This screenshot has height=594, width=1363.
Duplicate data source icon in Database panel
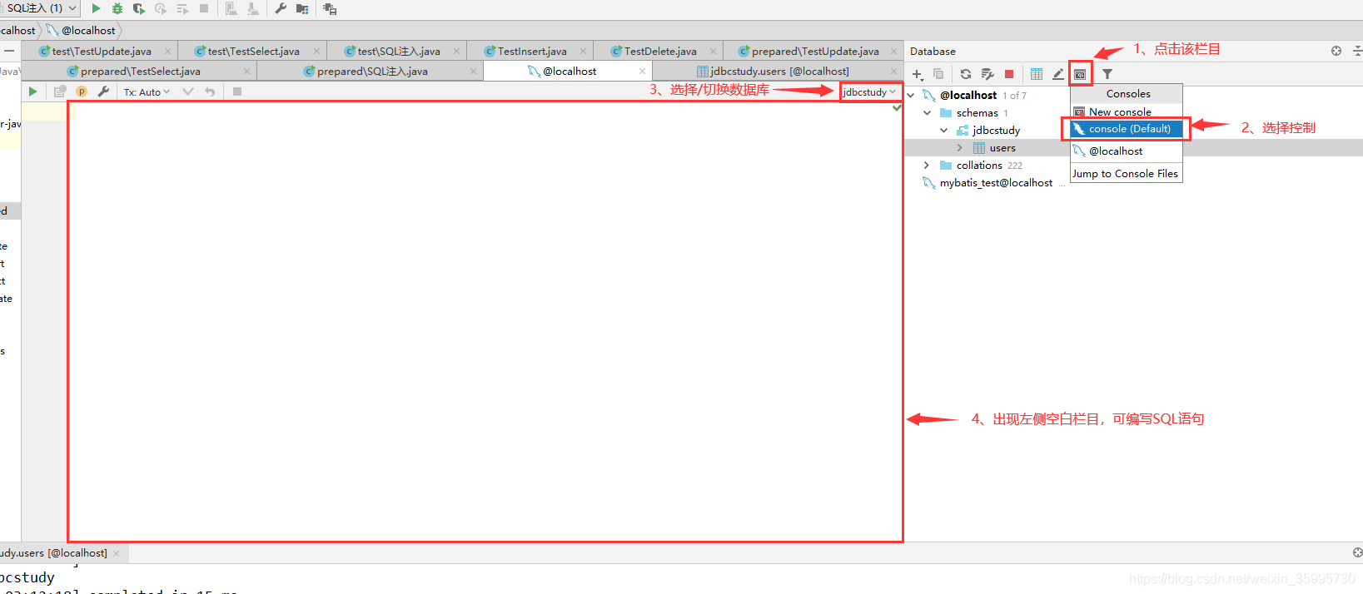pos(938,74)
